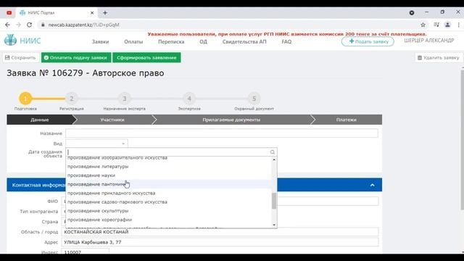The height and width of the screenshot is (261, 464).
Task: Click the Сохранить button
Action: (x=20, y=58)
